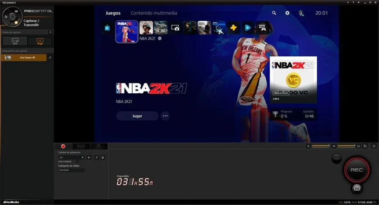The image size is (379, 205).
Task: Open PlayStation Store icon in preview
Action: click(107, 28)
